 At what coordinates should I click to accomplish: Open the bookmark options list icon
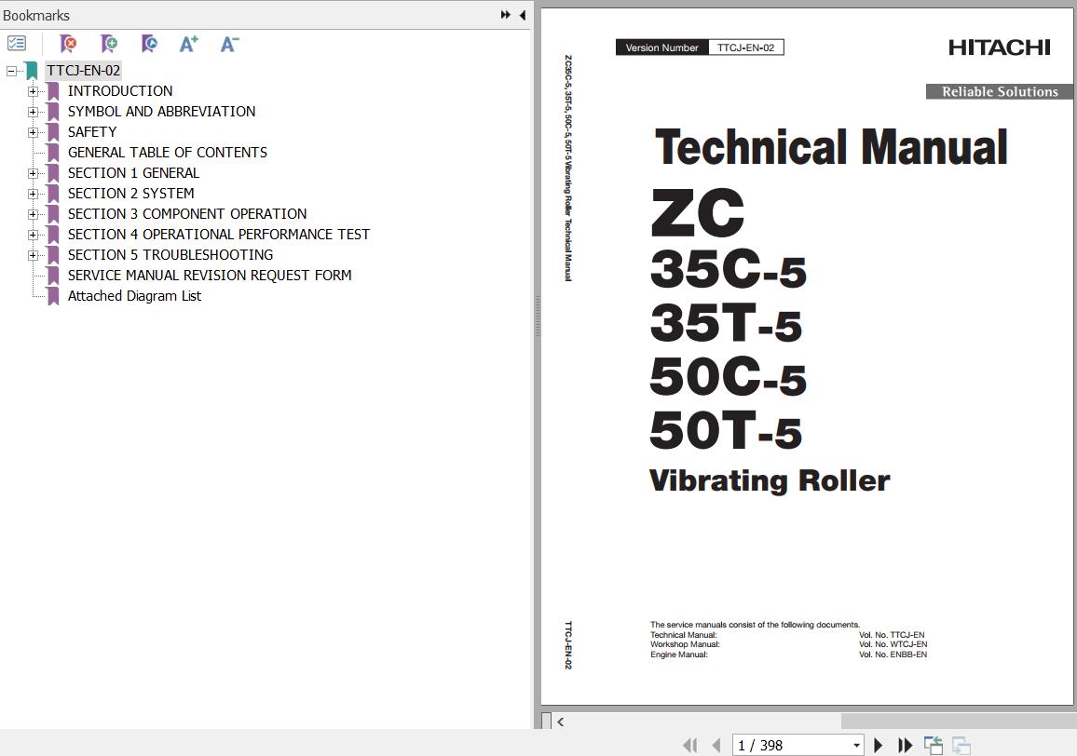coord(17,44)
